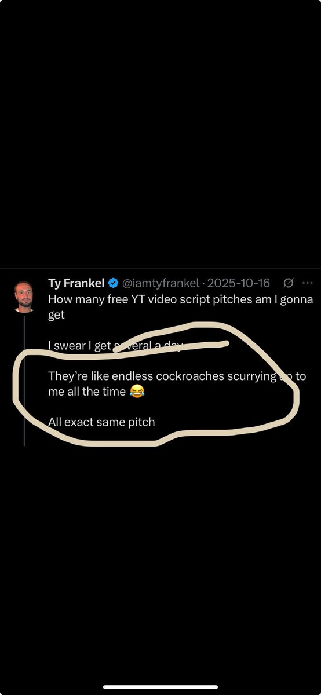
Task: Tap the "How many free YT" line
Action: (x=180, y=300)
